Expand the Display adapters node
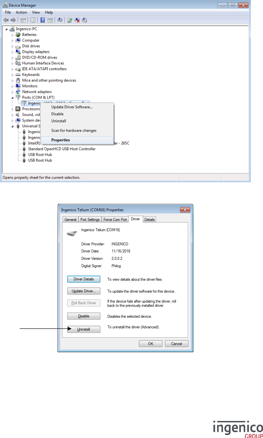 (x=13, y=52)
